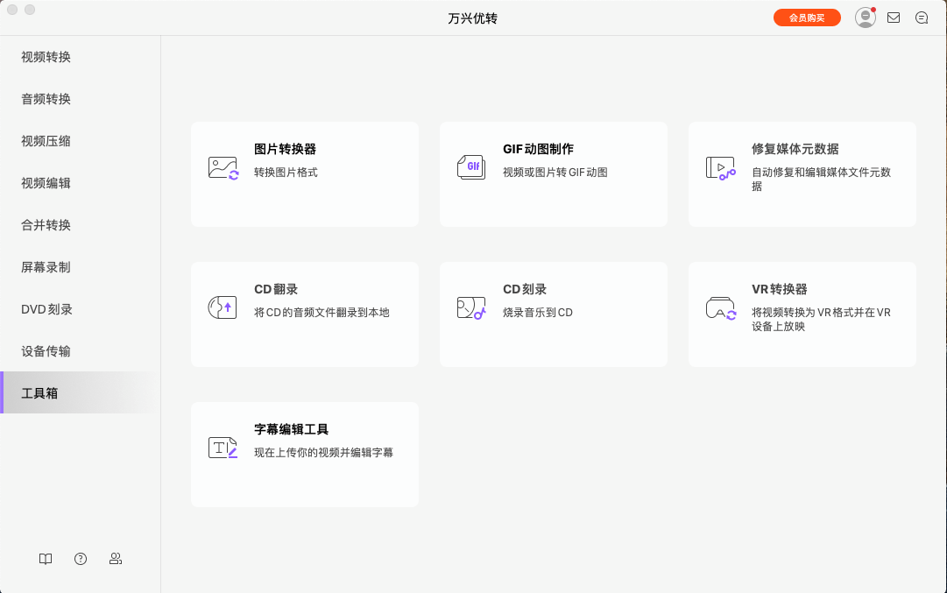This screenshot has height=593, width=947.
Task: Click the 会员购买 purchase button
Action: (x=806, y=17)
